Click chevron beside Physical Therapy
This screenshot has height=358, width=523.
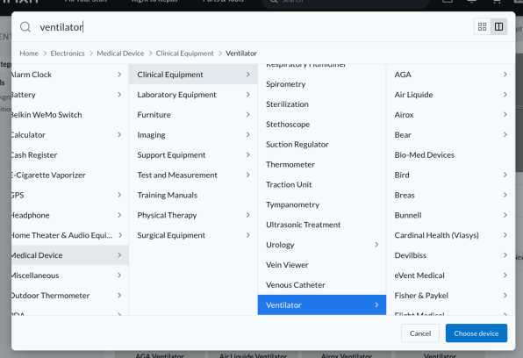coord(247,215)
